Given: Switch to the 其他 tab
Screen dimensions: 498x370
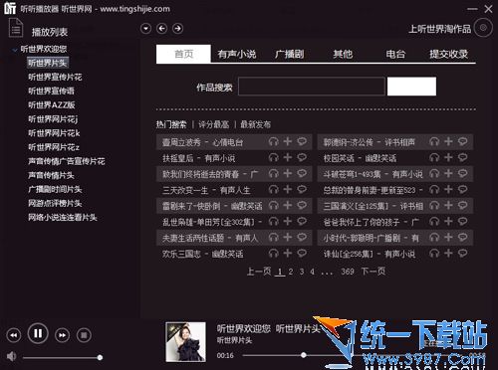Looking at the screenshot, I should (x=343, y=54).
